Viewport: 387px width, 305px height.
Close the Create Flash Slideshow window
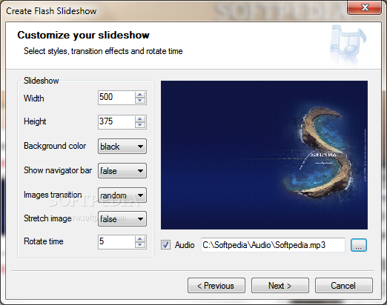[x=365, y=7]
